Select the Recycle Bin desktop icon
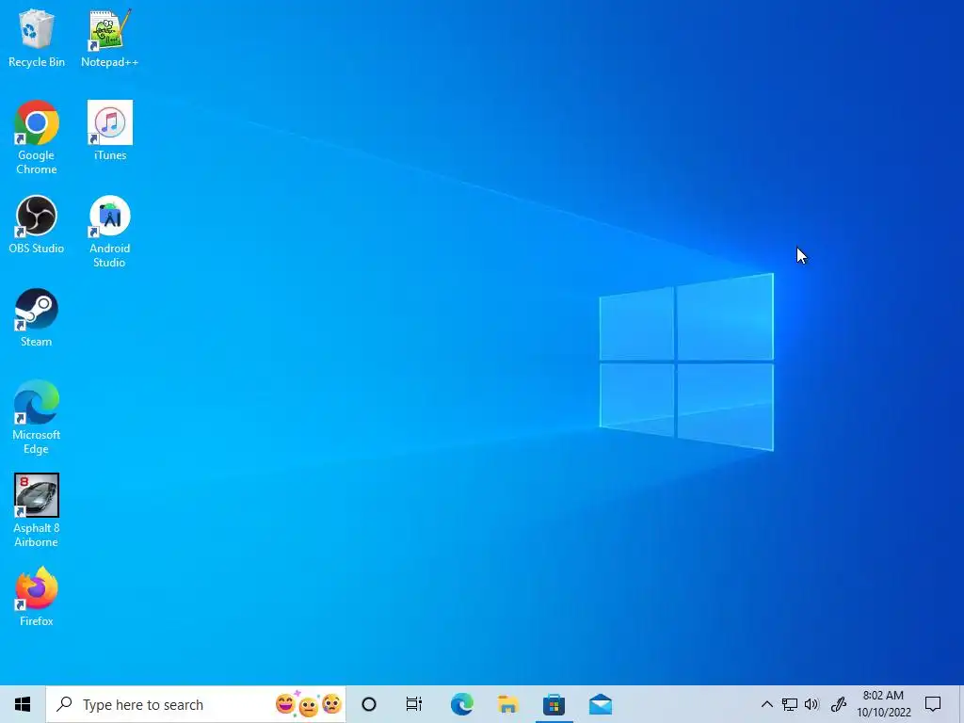 tap(37, 38)
